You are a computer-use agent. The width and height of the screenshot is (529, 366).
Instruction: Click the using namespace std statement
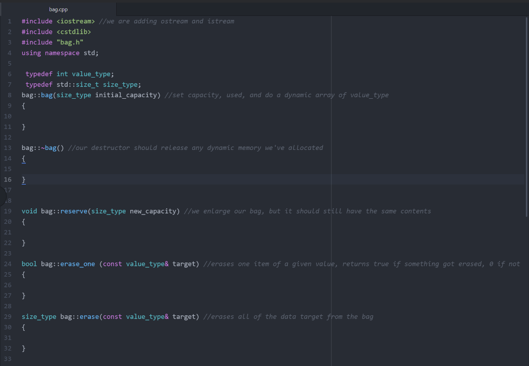click(x=59, y=53)
